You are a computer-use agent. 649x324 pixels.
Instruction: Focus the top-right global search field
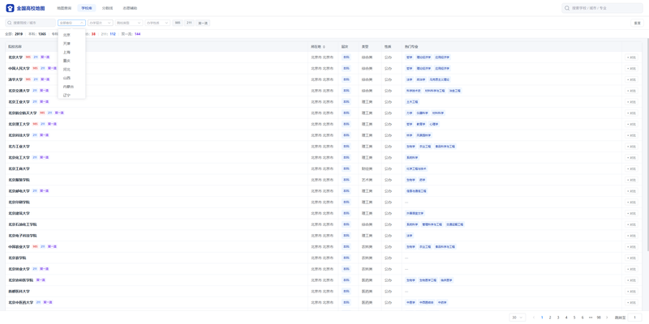[x=602, y=8]
